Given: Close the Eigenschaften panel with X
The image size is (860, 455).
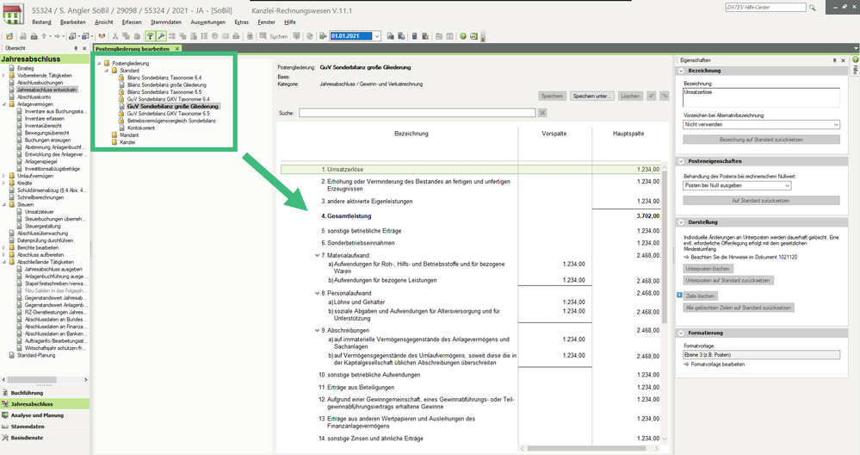Looking at the screenshot, I should pos(844,60).
